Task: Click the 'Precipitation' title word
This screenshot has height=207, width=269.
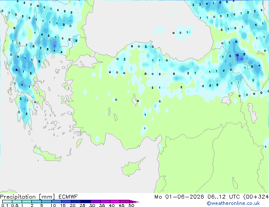Action: pos(18,197)
